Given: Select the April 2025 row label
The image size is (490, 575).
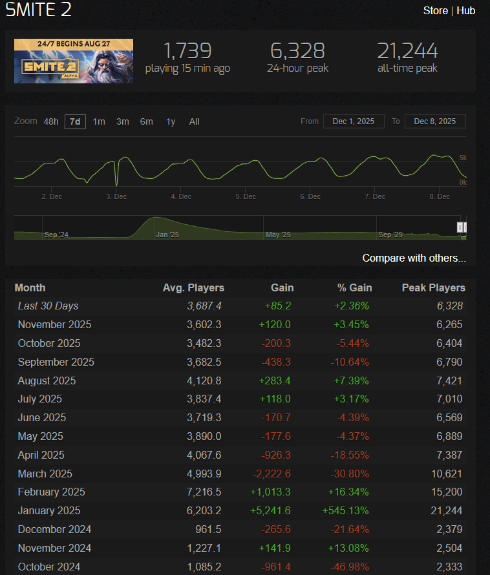Looking at the screenshot, I should [x=41, y=455].
